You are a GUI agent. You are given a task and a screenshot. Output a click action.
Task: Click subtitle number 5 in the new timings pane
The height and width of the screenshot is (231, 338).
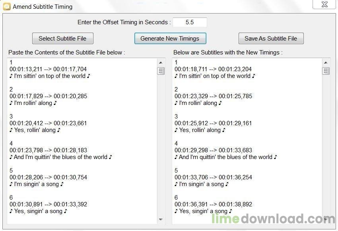[x=176, y=171]
